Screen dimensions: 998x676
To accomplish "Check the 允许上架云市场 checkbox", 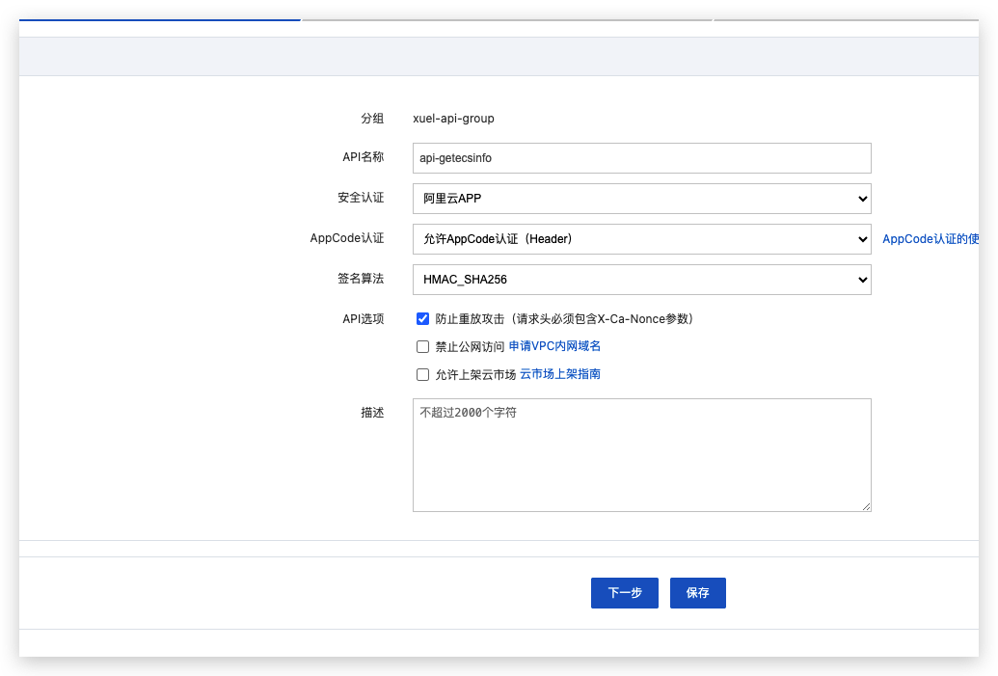I will pyautogui.click(x=422, y=375).
